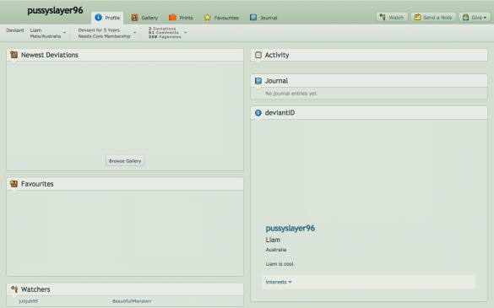Click the Favourites panel heading
The image size is (494, 308).
(x=37, y=184)
